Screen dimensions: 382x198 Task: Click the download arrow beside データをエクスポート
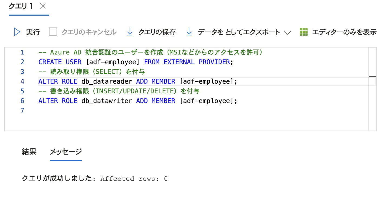pos(189,32)
